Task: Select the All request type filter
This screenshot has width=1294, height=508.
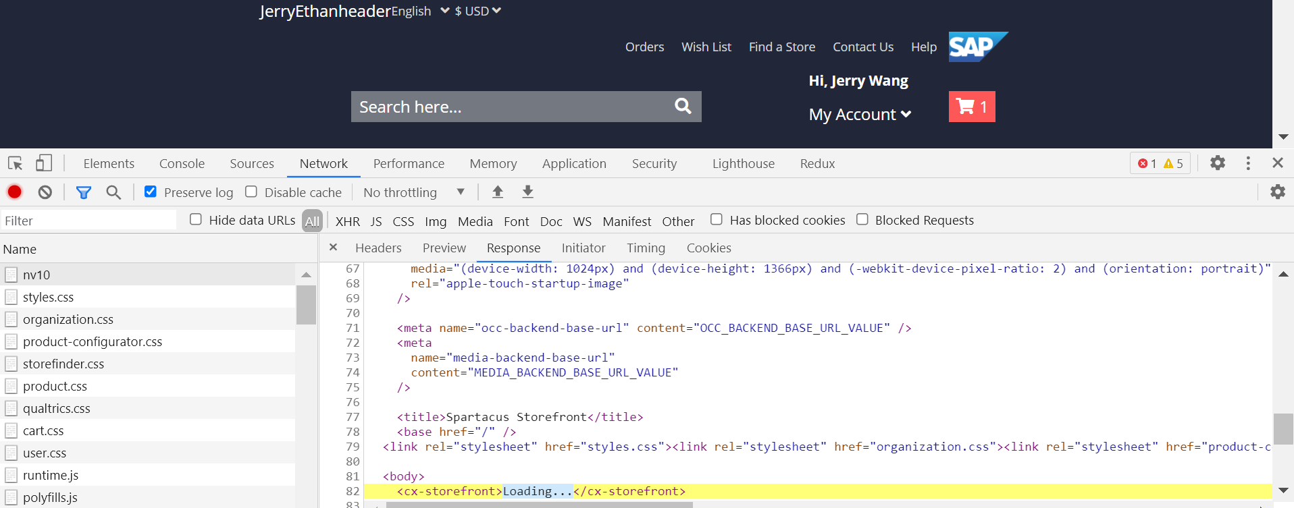Action: [x=312, y=221]
